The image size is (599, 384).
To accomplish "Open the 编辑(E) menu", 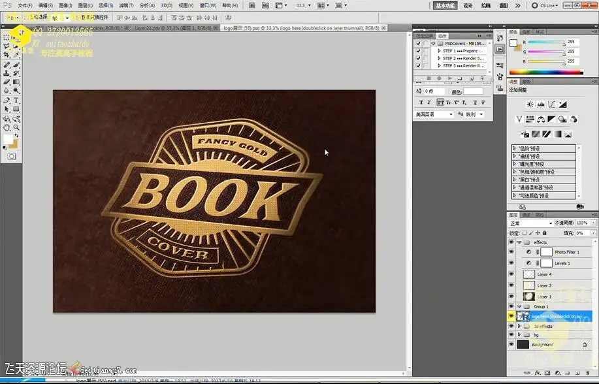I will click(x=46, y=5).
